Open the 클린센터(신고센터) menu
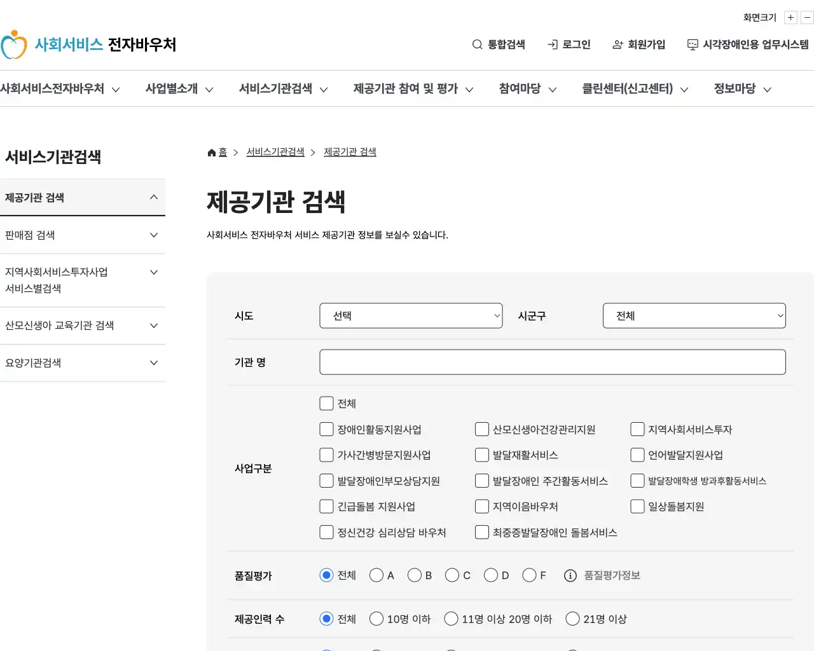The height and width of the screenshot is (651, 814). click(x=628, y=88)
